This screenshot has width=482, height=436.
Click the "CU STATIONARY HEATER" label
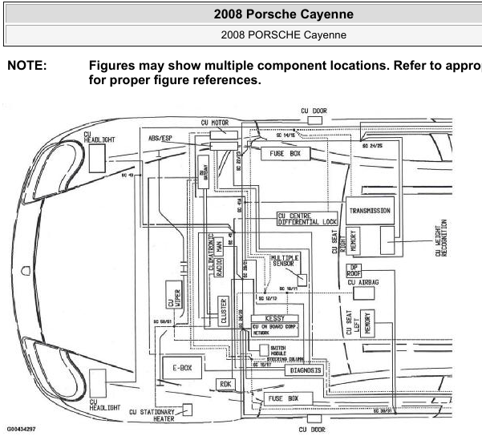pos(152,415)
